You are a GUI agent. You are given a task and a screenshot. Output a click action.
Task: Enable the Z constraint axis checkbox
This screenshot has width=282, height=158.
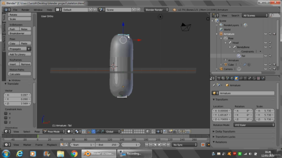click(x=6, y=122)
